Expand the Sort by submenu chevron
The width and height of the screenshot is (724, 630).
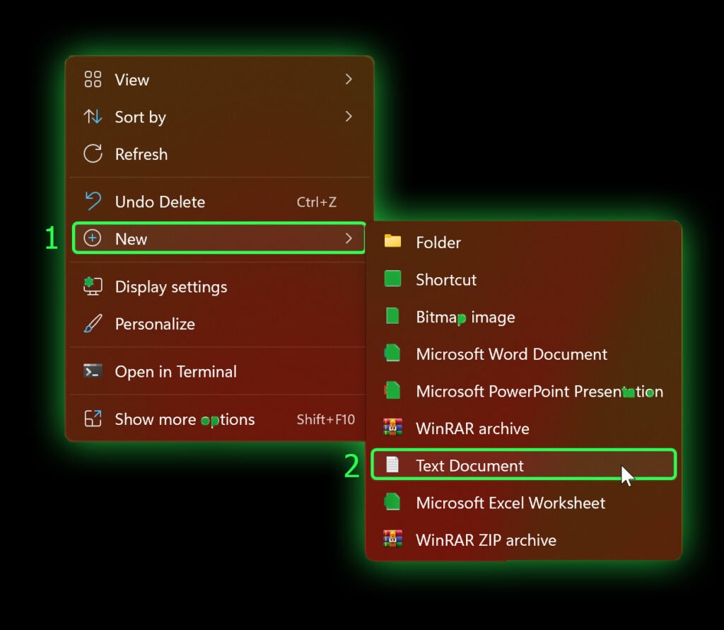[x=349, y=117]
